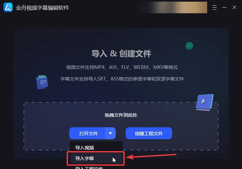Open the hamburger menu in the title bar
242x169 pixels.
click(214, 7)
